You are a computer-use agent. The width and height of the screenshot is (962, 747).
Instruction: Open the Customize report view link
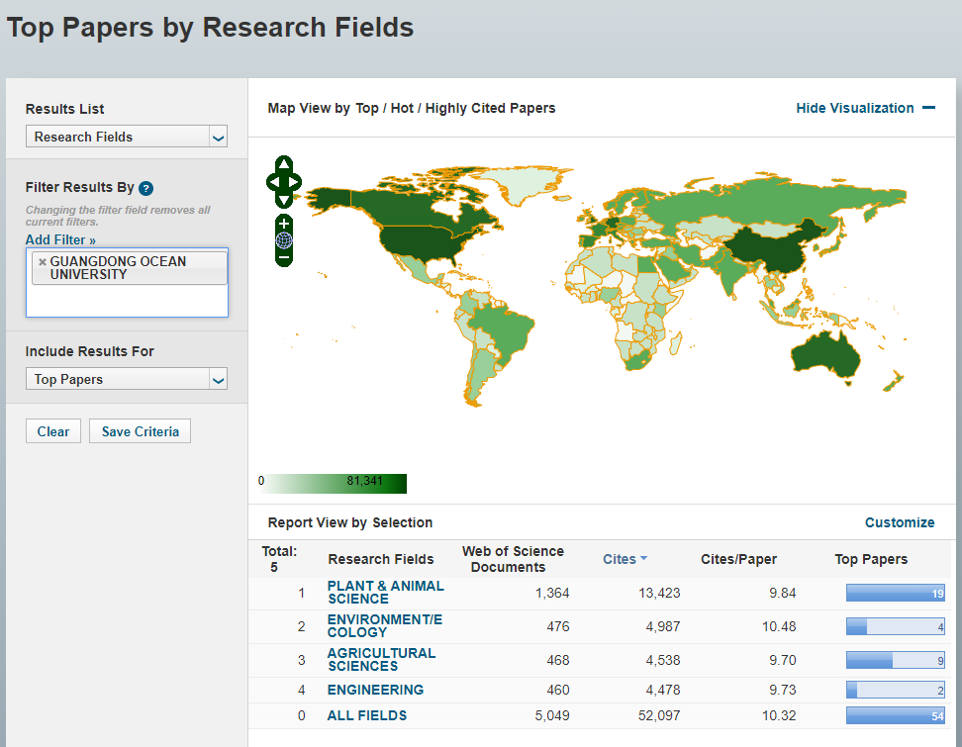[x=899, y=522]
